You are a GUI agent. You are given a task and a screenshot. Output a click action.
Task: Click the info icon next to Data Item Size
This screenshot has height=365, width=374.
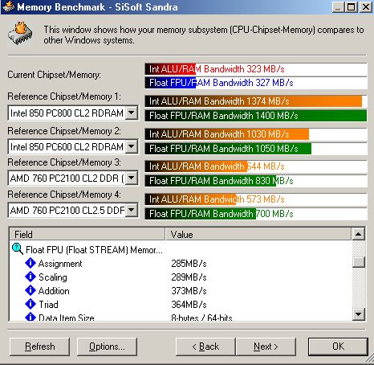point(30,317)
